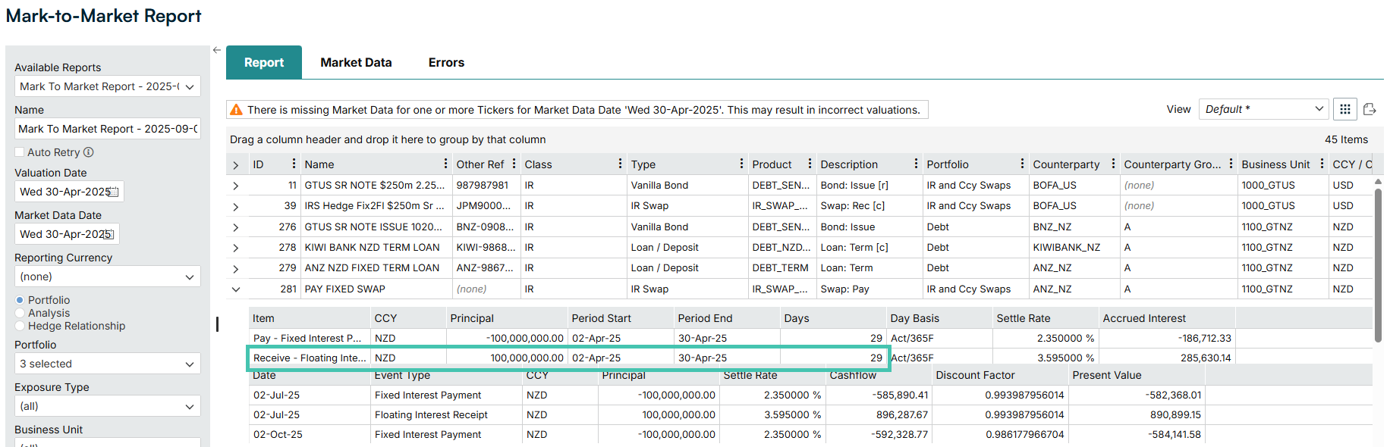
Task: Open the column chooser grid icon
Action: click(1345, 109)
